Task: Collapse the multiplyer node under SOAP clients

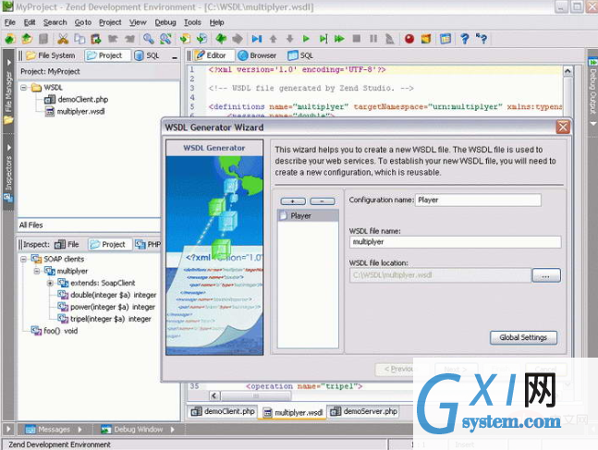Action: pos(37,271)
